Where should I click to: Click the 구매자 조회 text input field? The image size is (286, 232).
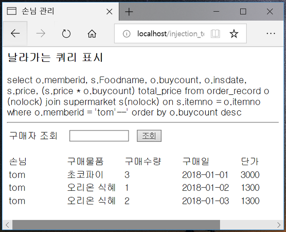point(99,136)
